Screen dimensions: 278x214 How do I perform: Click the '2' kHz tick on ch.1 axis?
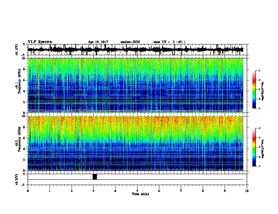tap(25, 102)
